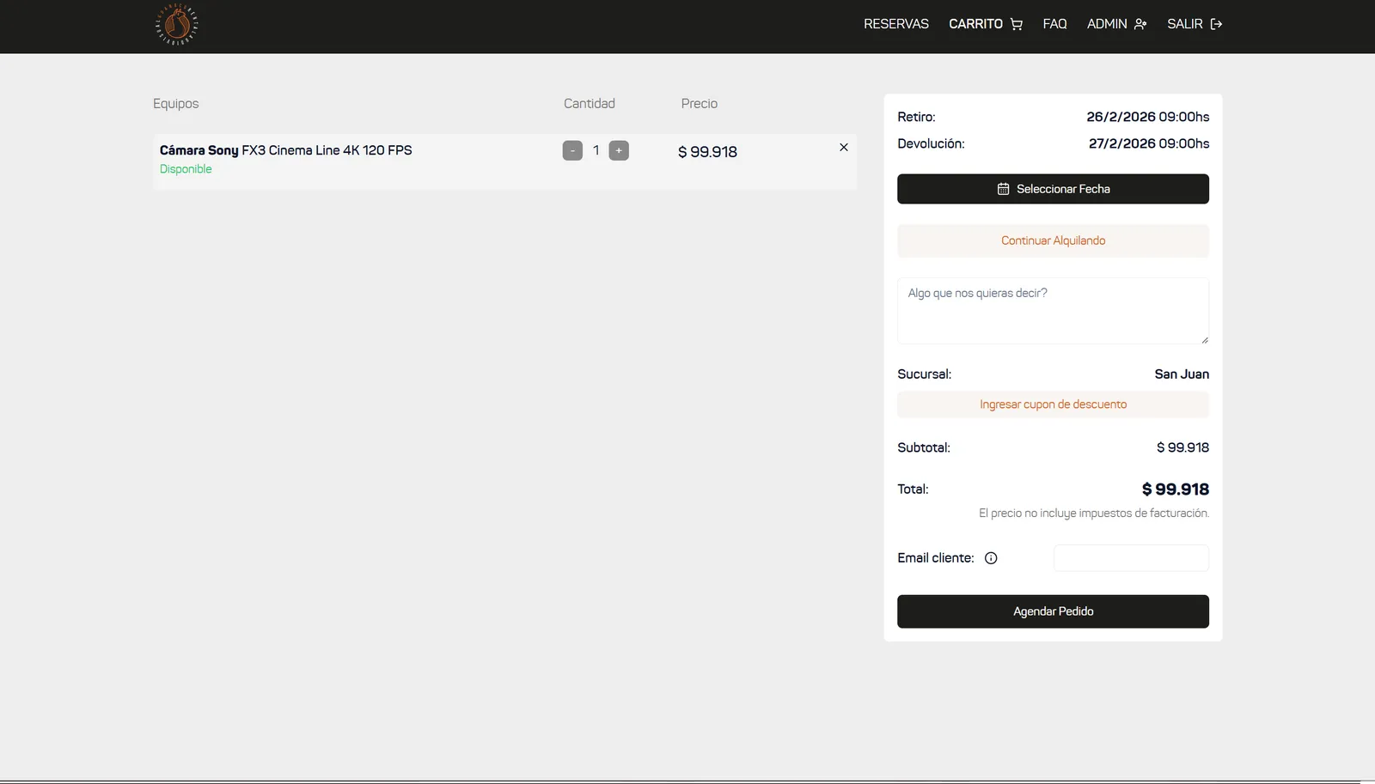Click the Equipos column header

pyautogui.click(x=175, y=103)
